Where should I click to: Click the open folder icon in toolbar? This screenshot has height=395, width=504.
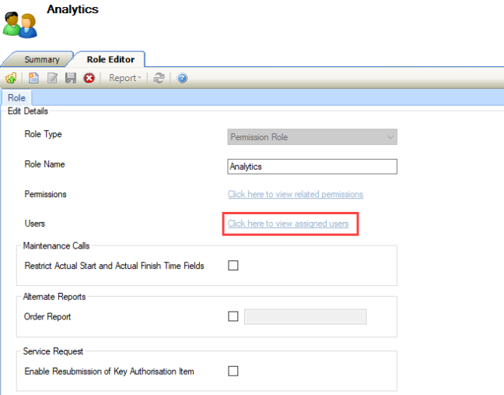click(11, 78)
